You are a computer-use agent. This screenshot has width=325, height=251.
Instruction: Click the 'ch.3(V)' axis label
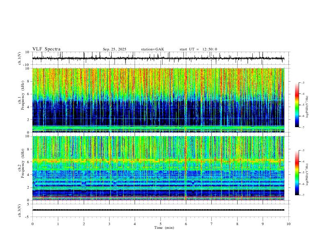[x=20, y=210]
